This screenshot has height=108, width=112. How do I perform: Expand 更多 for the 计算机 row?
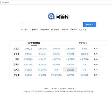point(96,59)
